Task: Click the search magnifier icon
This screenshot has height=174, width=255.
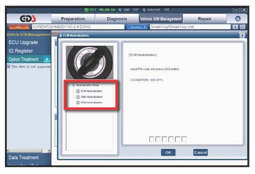Action: pyautogui.click(x=238, y=19)
